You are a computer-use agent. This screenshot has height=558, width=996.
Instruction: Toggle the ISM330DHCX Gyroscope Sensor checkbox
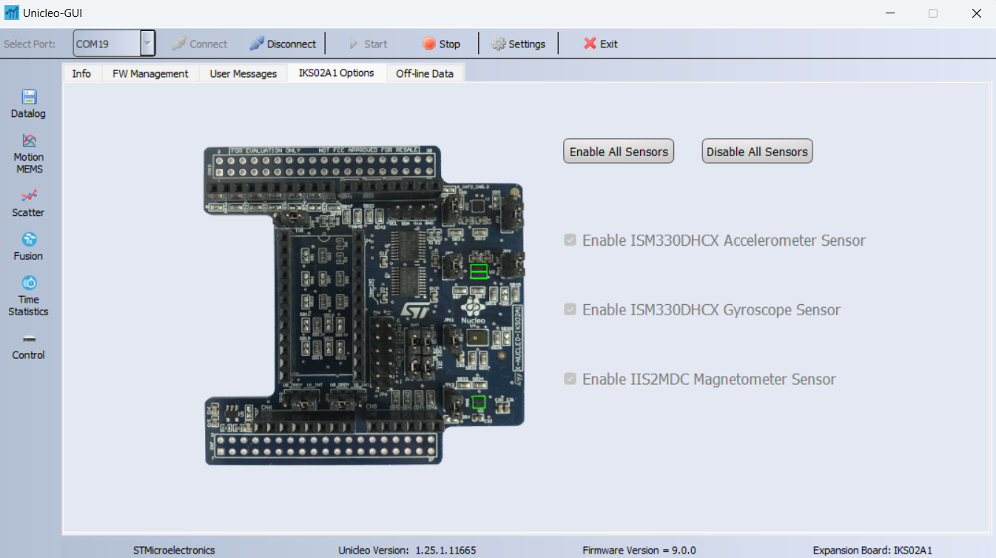pyautogui.click(x=570, y=309)
